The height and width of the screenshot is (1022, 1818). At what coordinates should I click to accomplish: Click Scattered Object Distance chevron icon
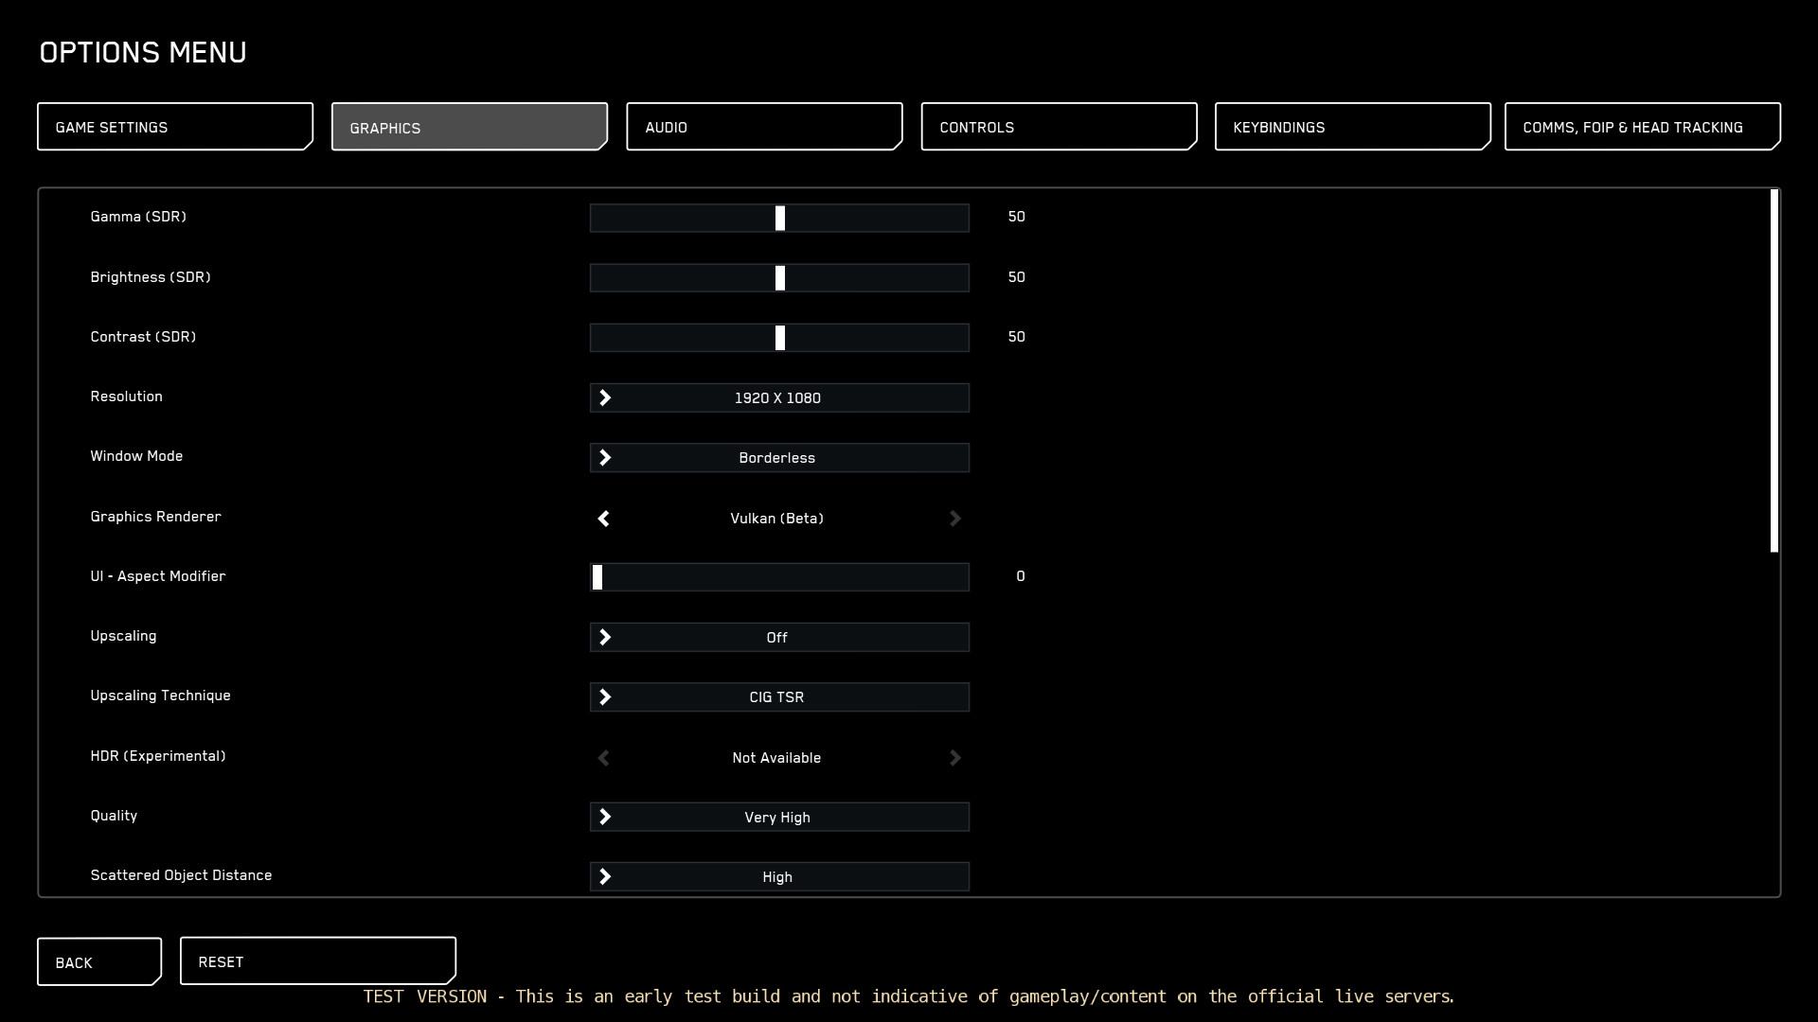point(605,877)
